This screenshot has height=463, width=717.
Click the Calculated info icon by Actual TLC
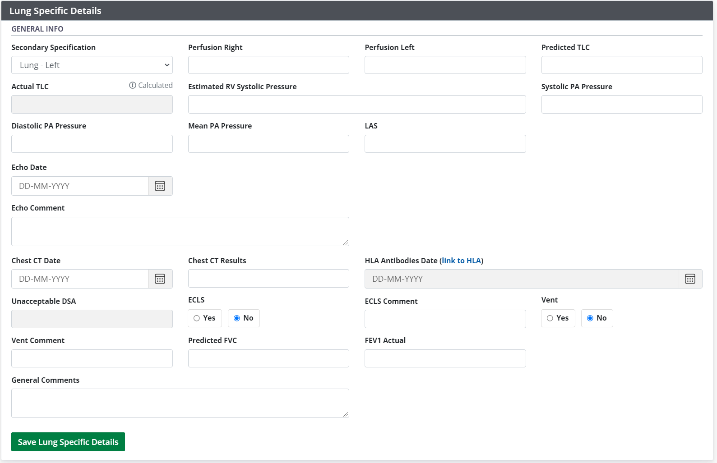133,85
